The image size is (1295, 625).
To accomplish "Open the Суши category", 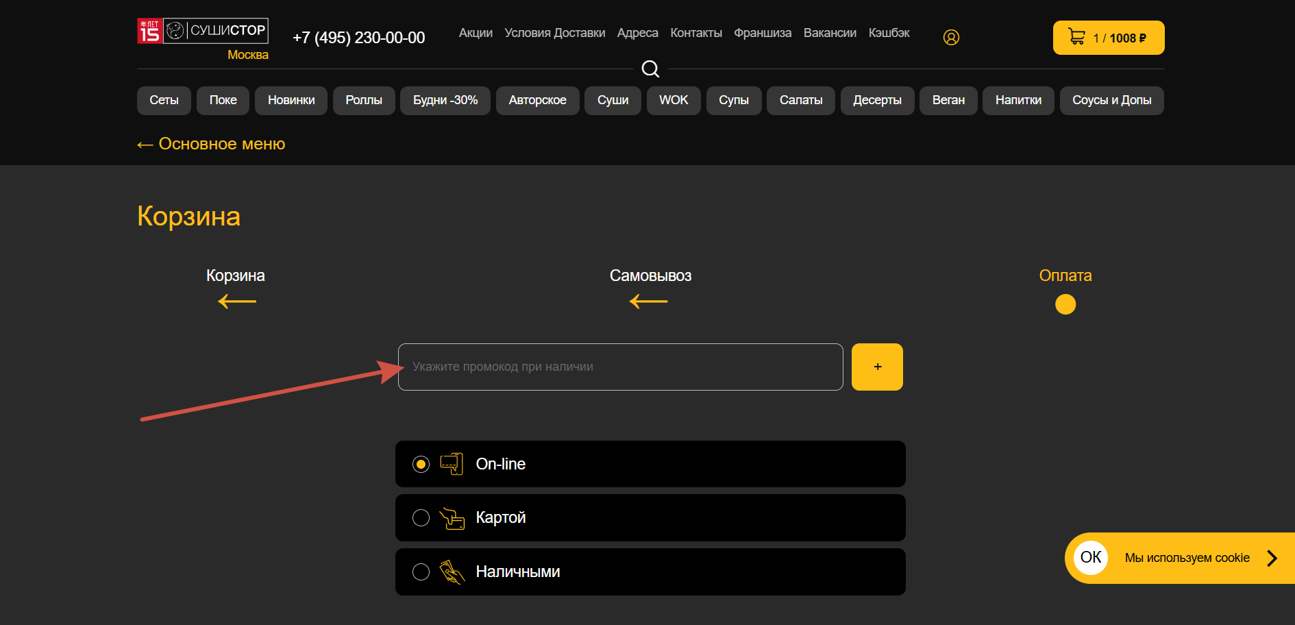I will click(x=613, y=101).
